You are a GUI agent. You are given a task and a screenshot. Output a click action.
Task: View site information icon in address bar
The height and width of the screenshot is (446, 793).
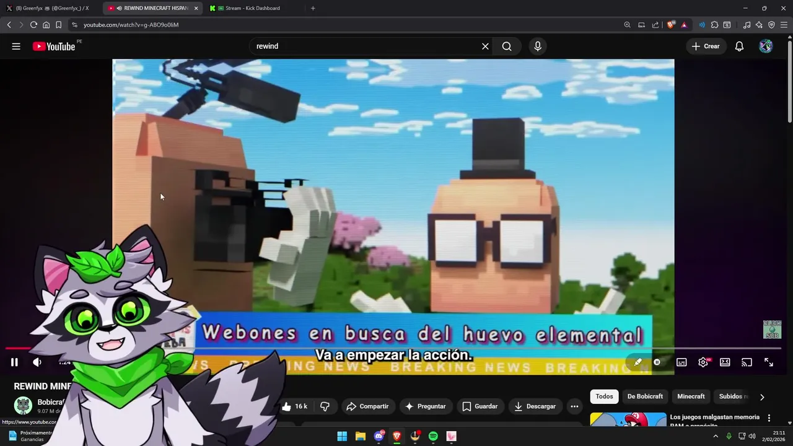tap(74, 25)
